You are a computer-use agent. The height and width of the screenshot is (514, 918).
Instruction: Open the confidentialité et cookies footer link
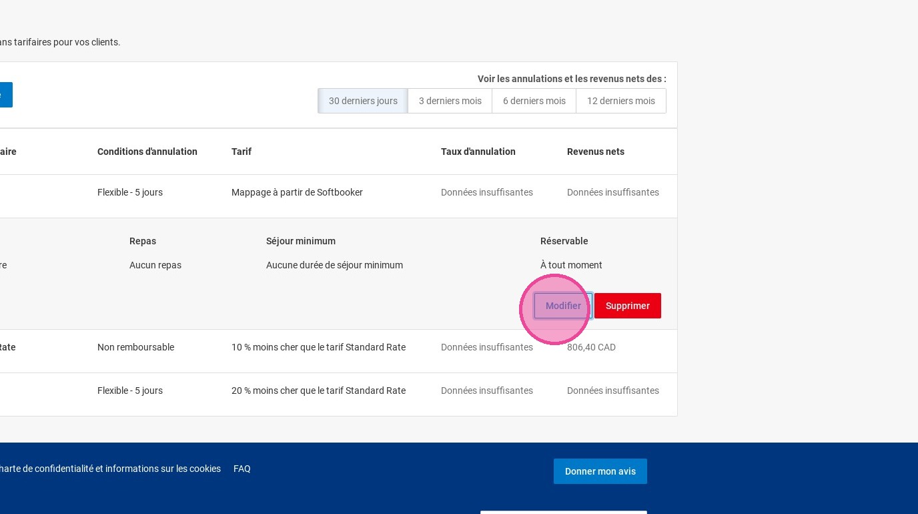coord(110,469)
